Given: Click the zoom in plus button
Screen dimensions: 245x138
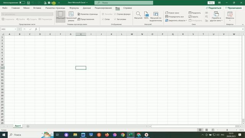Looking at the screenshot, I should pyautogui.click(x=236, y=130).
